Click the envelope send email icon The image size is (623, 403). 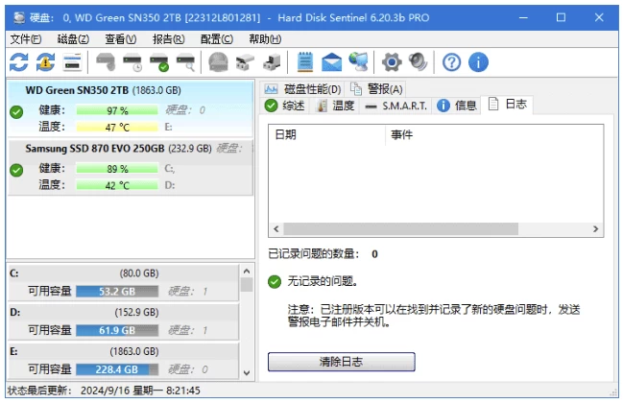pyautogui.click(x=332, y=62)
